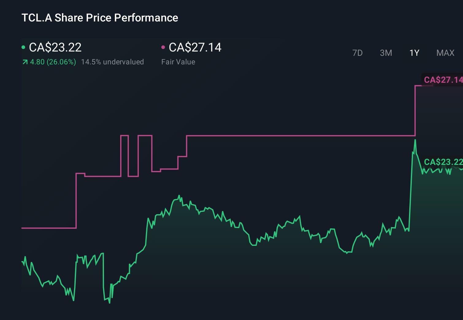This screenshot has width=463, height=320.
Task: Switch to the 3M time range
Action: point(386,53)
